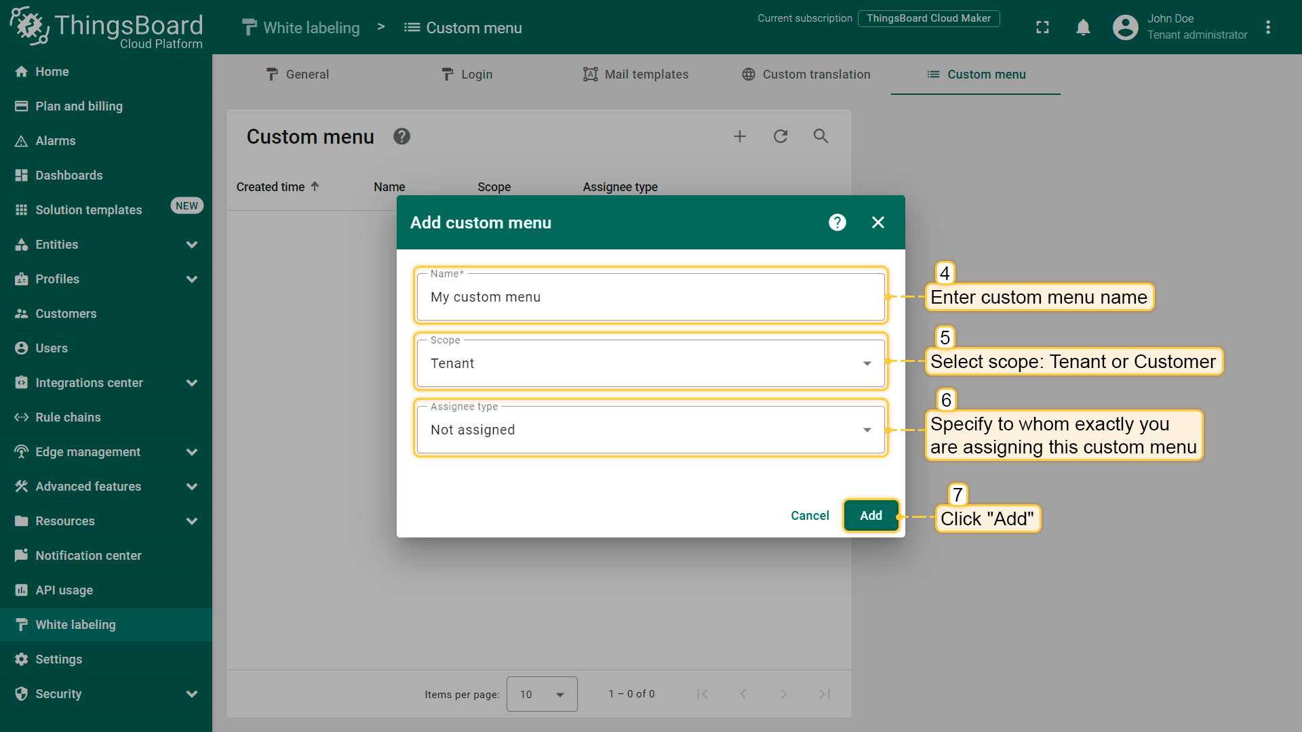This screenshot has height=732, width=1302.
Task: Switch to the Custom translation tab
Action: click(806, 75)
